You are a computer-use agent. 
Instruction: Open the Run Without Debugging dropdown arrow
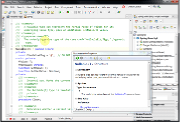(72, 12)
